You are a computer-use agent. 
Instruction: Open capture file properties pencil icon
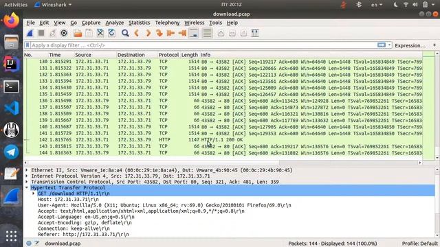coord(37,244)
